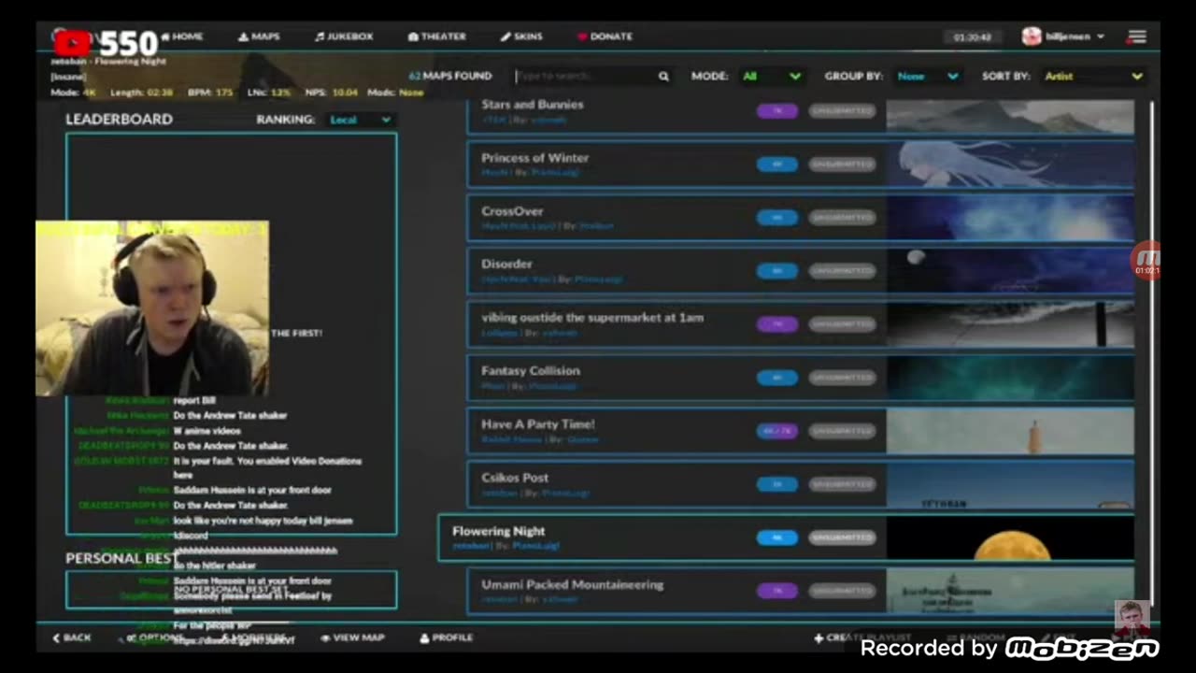1196x673 pixels.
Task: Open the hamburger menu icon
Action: [x=1137, y=36]
